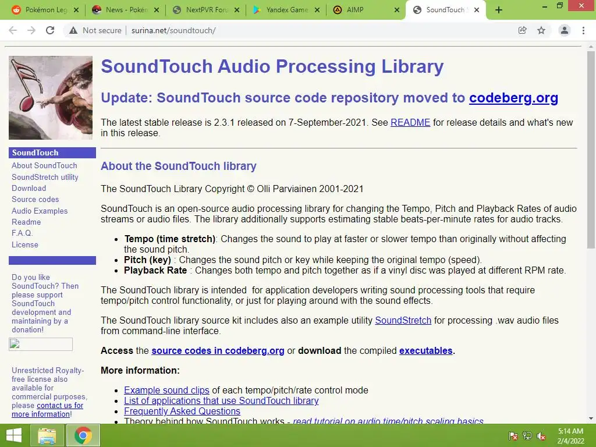The image size is (596, 447).
Task: Close the Yandex Games tab
Action: tap(317, 10)
